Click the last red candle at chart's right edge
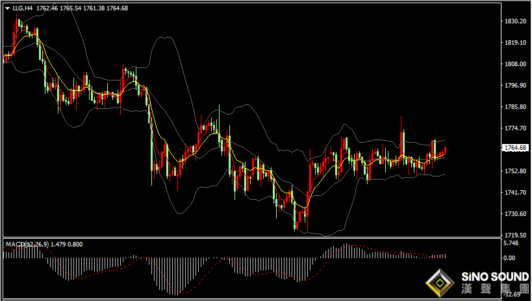This screenshot has height=301, width=532. point(445,150)
